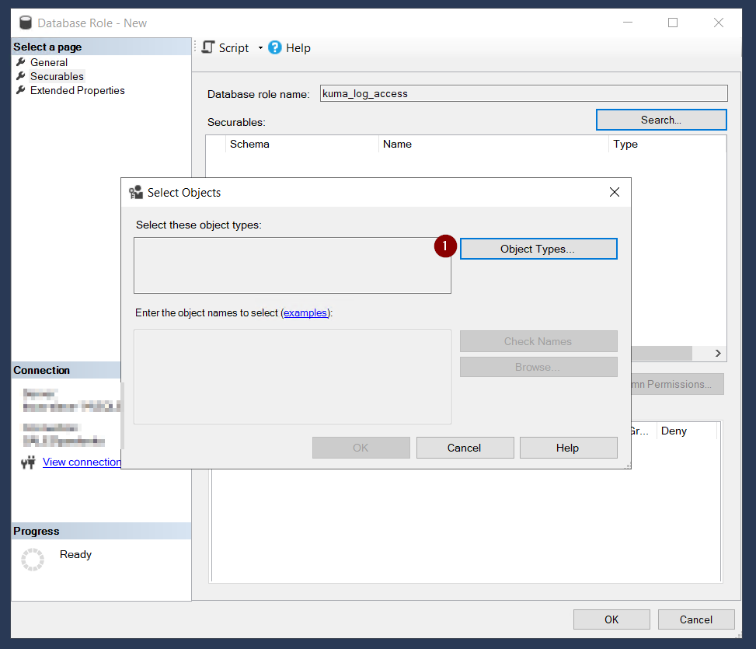Click the View connection properties link

pos(82,462)
